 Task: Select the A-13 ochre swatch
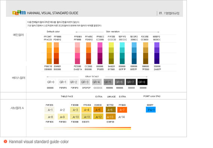pyautogui.click(x=111, y=117)
